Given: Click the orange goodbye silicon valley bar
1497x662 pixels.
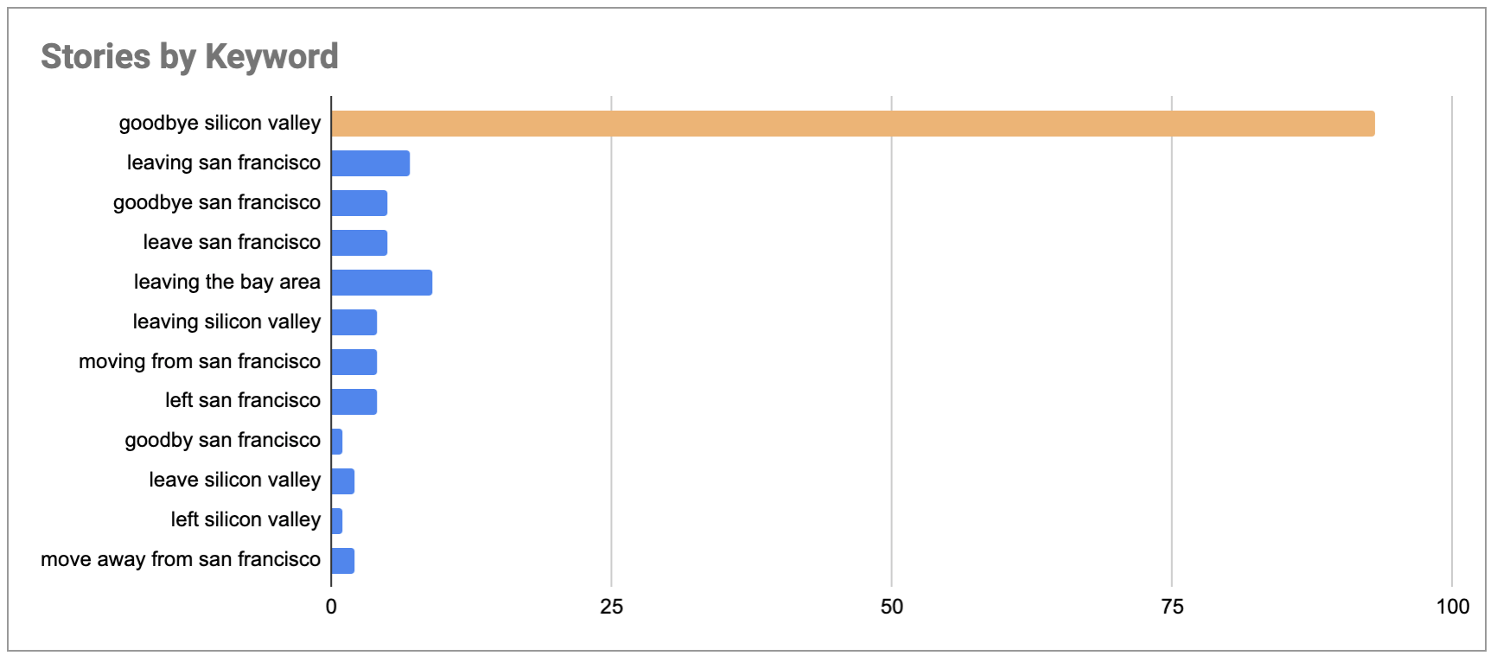Looking at the screenshot, I should point(853,124).
